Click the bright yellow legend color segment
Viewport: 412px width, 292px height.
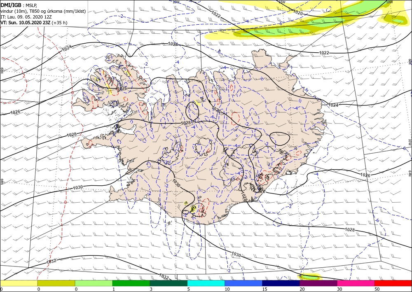[19, 283]
